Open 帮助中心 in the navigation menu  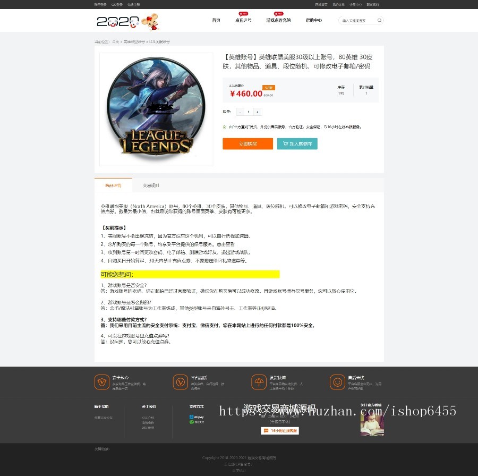[313, 21]
